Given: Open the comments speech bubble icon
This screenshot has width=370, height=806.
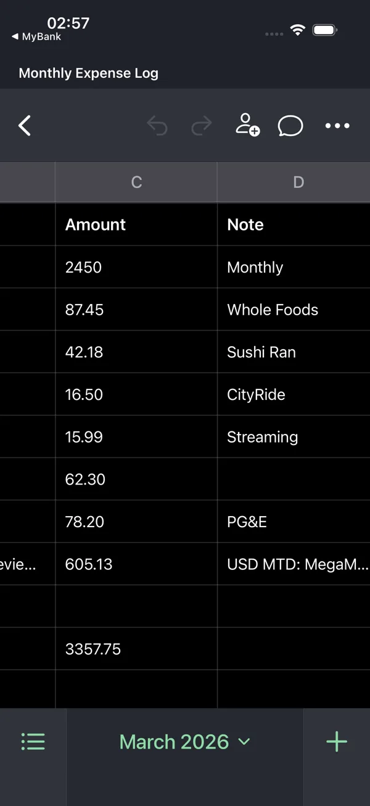Looking at the screenshot, I should (x=290, y=126).
